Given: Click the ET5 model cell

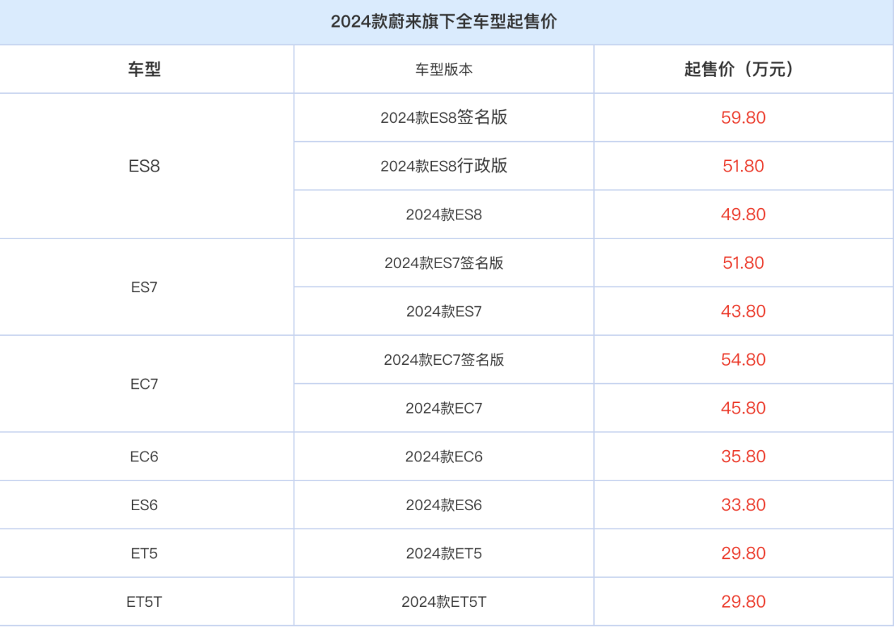Looking at the screenshot, I should coord(146,553).
